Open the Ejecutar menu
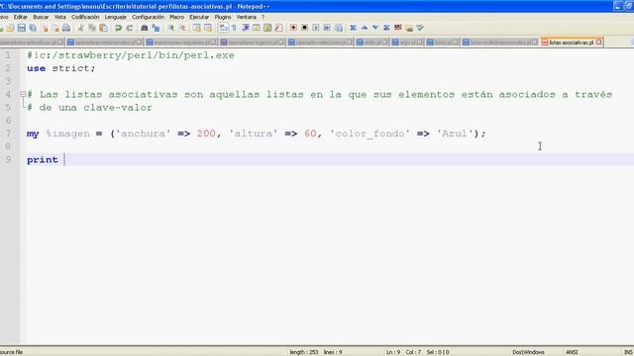This screenshot has width=634, height=356. click(199, 17)
